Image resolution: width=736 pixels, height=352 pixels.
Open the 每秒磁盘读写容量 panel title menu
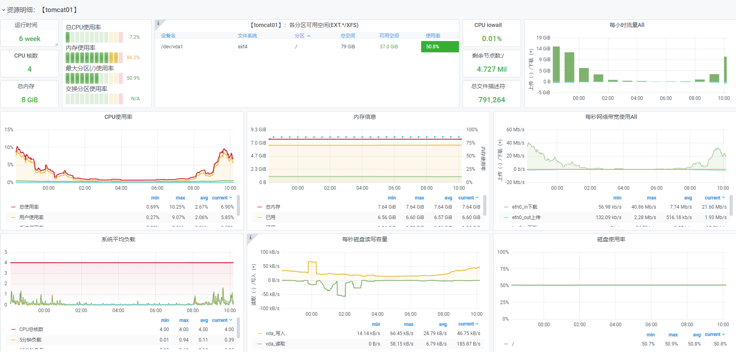click(365, 239)
